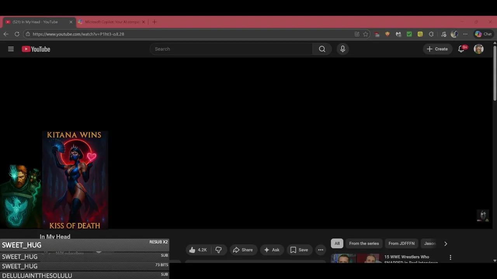Open 15 WWE Wrestlers video title

(x=411, y=259)
